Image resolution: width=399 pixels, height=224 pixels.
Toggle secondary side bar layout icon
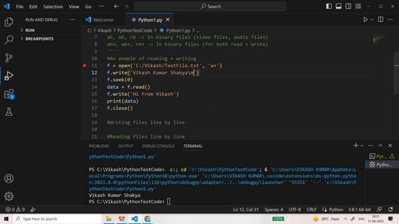(x=349, y=6)
